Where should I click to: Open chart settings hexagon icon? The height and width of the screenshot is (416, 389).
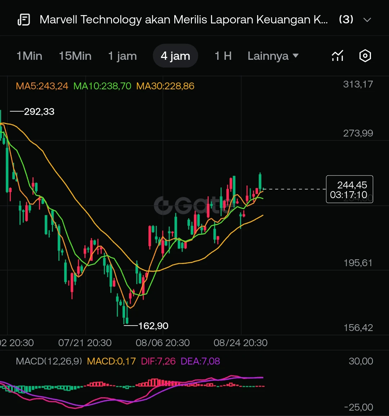coord(365,56)
